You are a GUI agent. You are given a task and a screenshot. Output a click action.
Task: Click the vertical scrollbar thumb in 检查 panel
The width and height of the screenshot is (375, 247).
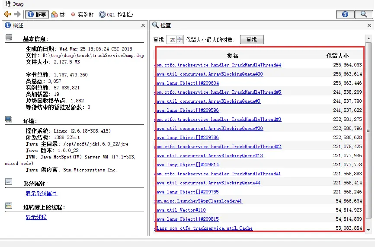[x=369, y=130]
